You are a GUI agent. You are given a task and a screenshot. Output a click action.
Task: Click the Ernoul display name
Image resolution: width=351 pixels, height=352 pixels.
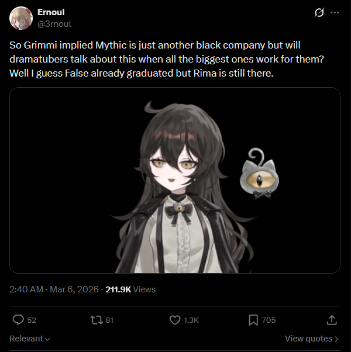[51, 12]
